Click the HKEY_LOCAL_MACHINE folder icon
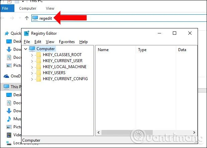The height and width of the screenshot is (148, 207). click(39, 67)
